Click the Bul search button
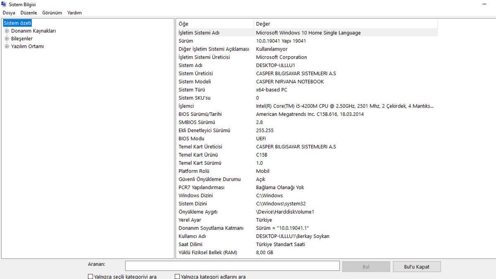 click(x=366, y=267)
